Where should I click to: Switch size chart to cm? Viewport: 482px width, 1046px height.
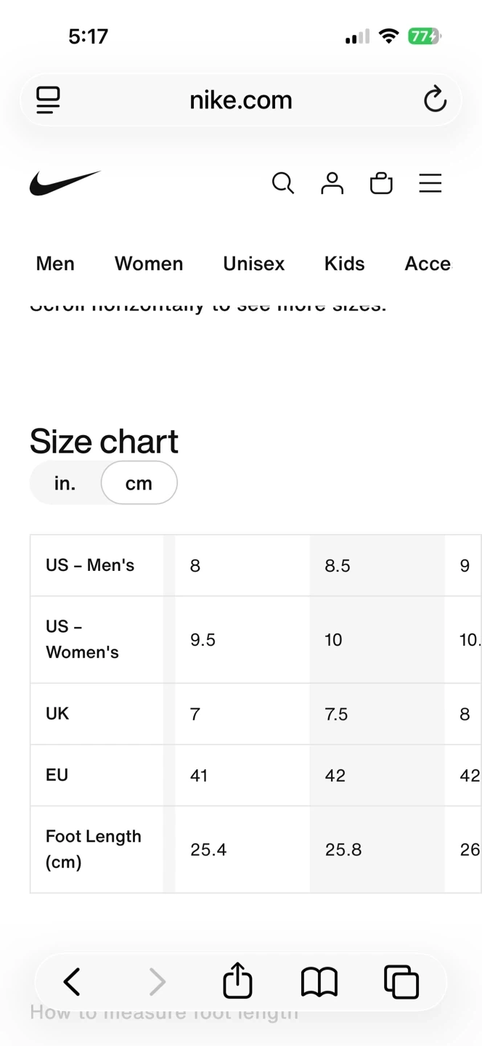pyautogui.click(x=139, y=483)
